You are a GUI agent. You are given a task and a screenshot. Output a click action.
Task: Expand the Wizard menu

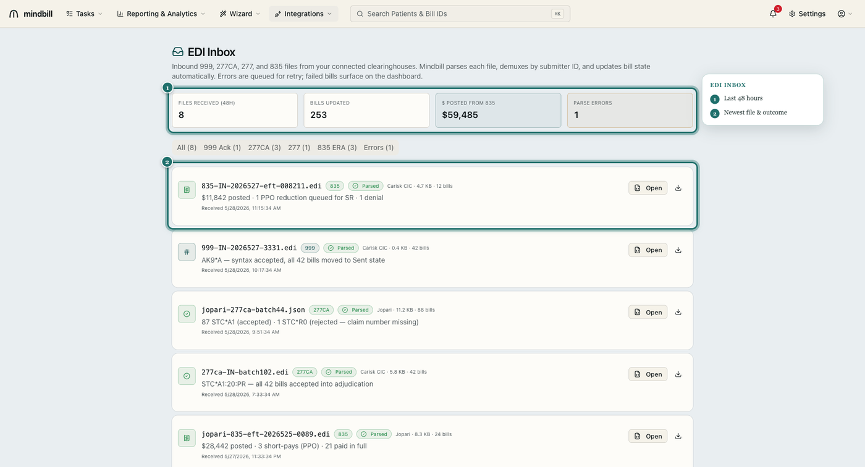[240, 14]
